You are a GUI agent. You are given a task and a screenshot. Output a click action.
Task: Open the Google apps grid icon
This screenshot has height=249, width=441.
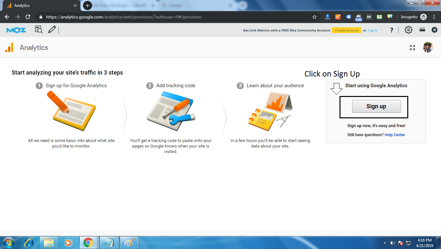[x=412, y=48]
